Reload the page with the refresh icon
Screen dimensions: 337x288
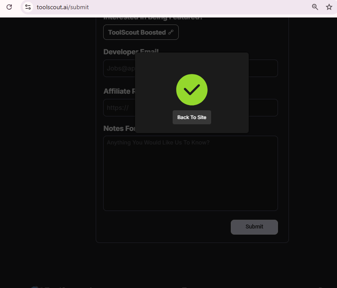pyautogui.click(x=9, y=7)
